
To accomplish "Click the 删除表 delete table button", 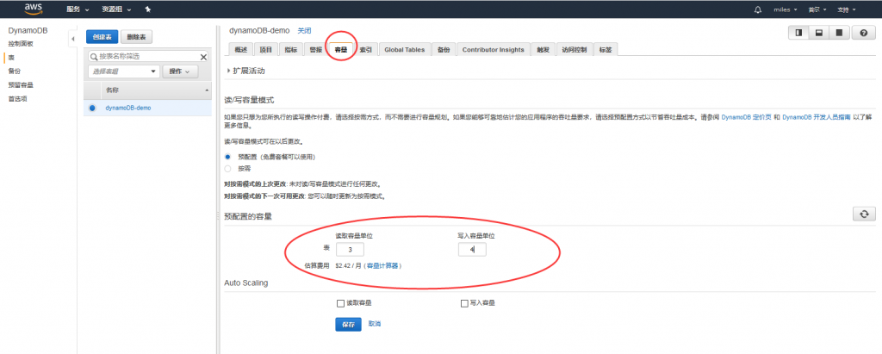I will 136,36.
